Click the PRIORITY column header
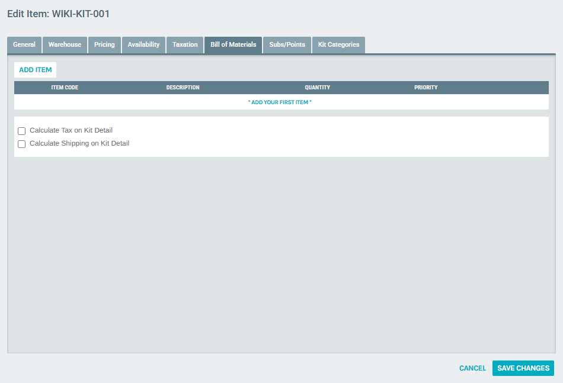 426,87
